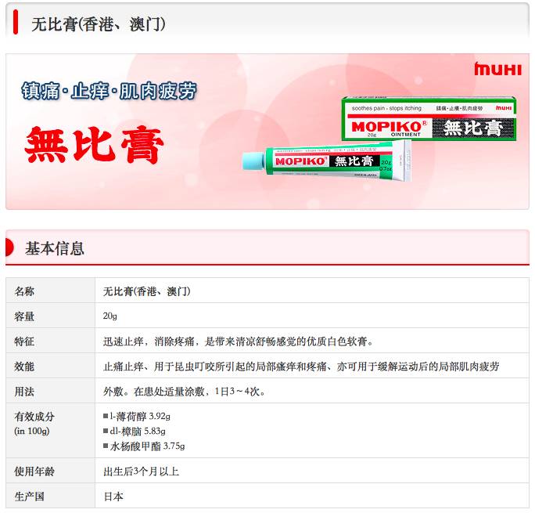Click the name value in the 名称 row

click(x=147, y=291)
